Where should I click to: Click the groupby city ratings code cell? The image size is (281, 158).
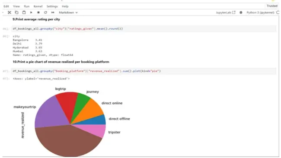(144, 28)
